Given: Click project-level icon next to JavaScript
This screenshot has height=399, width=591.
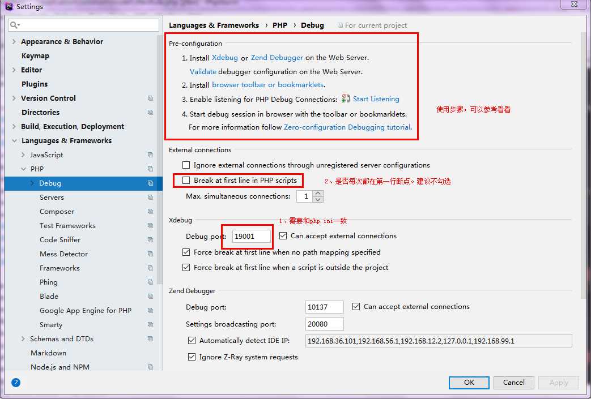Looking at the screenshot, I should (x=150, y=155).
